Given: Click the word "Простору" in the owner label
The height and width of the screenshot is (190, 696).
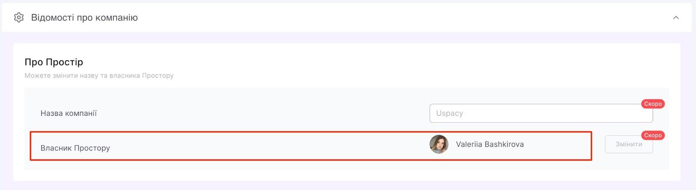Looking at the screenshot, I should point(92,148).
